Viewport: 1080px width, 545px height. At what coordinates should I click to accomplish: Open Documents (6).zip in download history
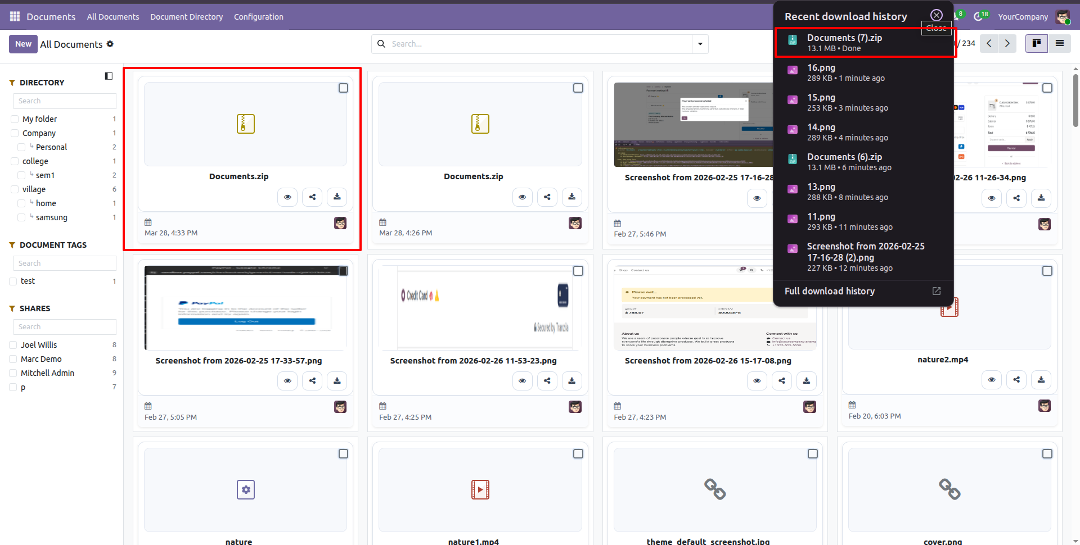click(863, 162)
